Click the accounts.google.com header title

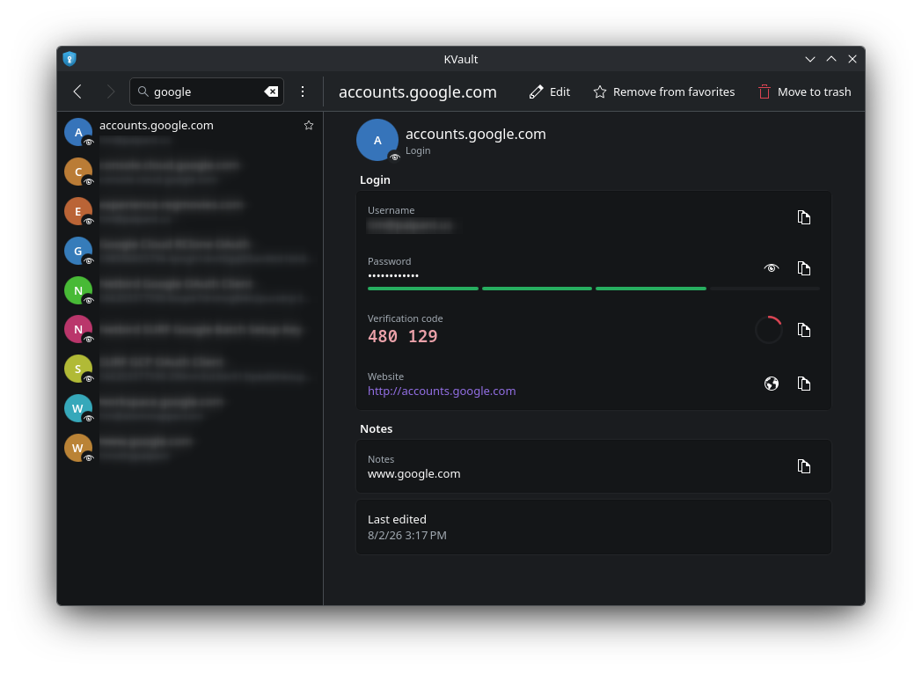418,92
